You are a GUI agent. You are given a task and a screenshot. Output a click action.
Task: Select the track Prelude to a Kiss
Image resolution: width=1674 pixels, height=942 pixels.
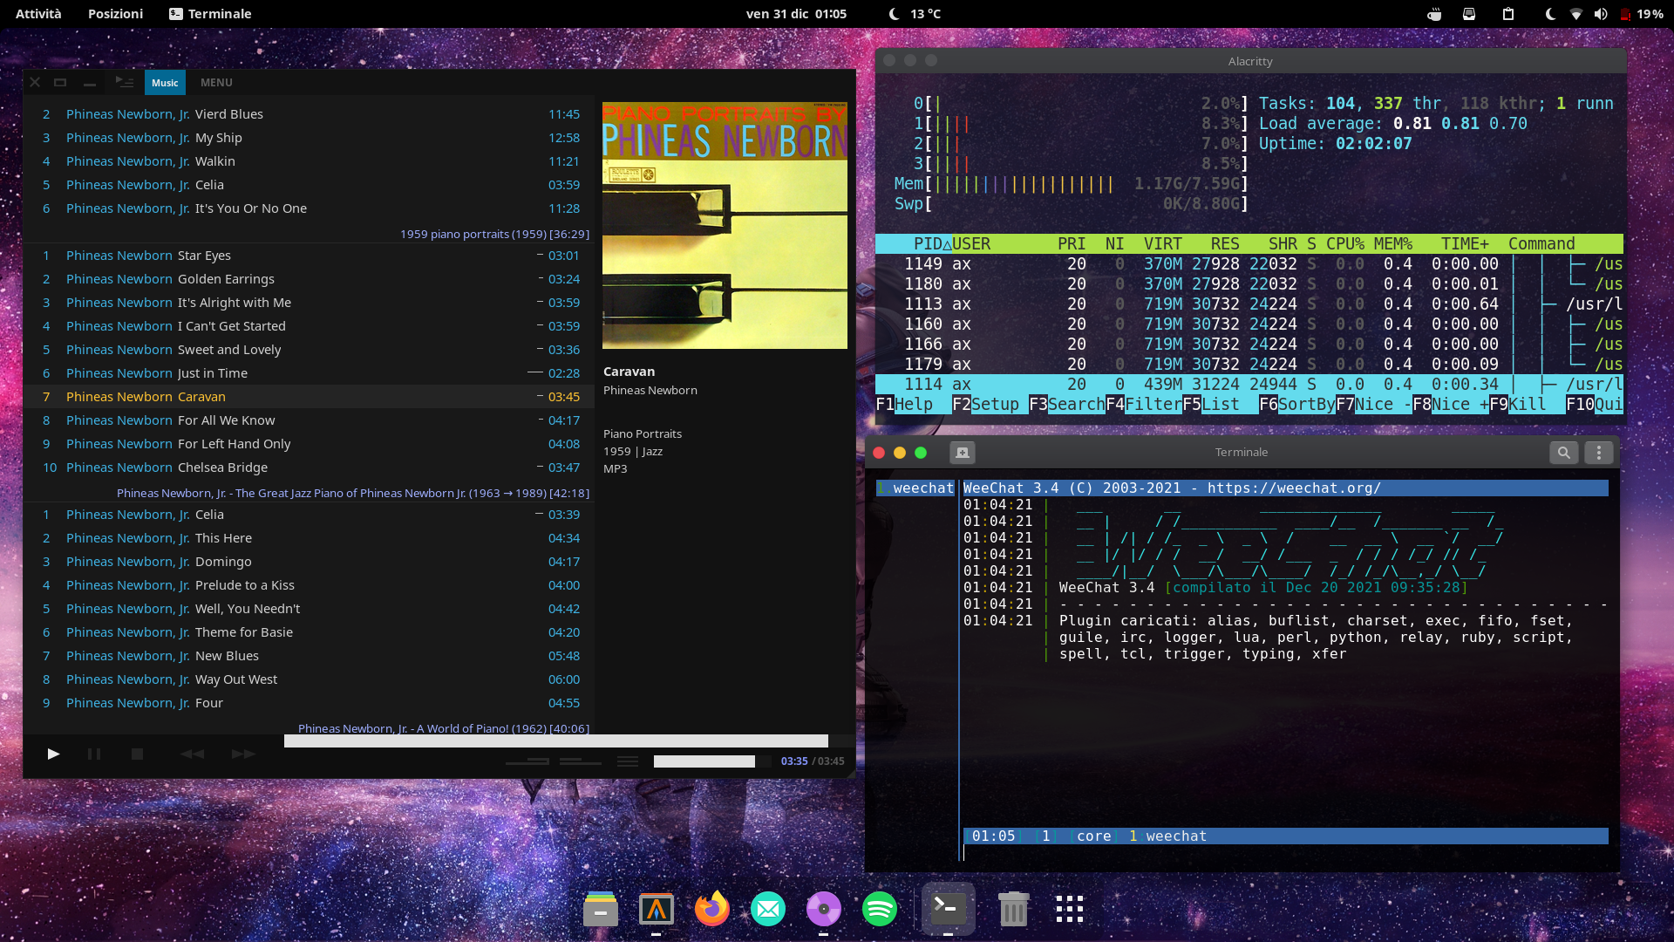[x=309, y=585]
